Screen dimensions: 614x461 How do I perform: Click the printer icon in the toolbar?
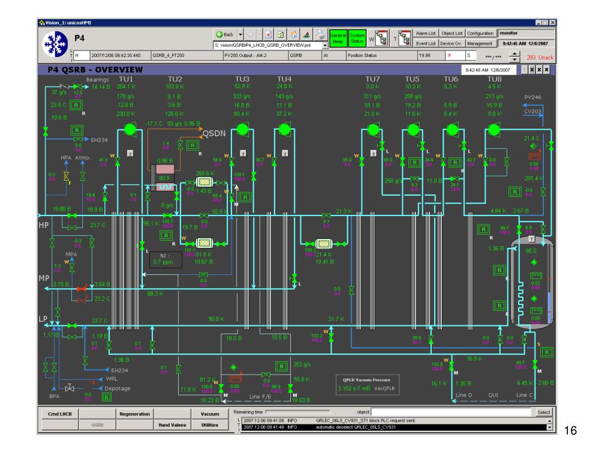pos(320,34)
